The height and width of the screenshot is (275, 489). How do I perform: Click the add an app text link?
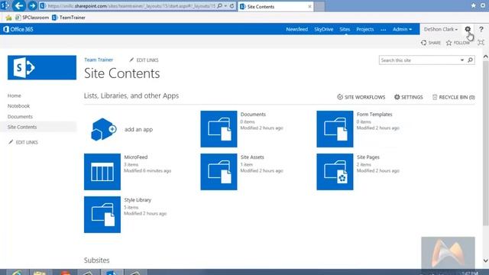click(139, 129)
